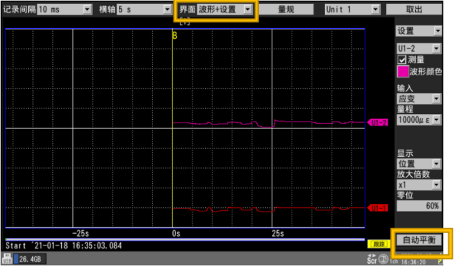Click the U1-2 channel marker tag
Screen dimensions: 454x266
[377, 123]
